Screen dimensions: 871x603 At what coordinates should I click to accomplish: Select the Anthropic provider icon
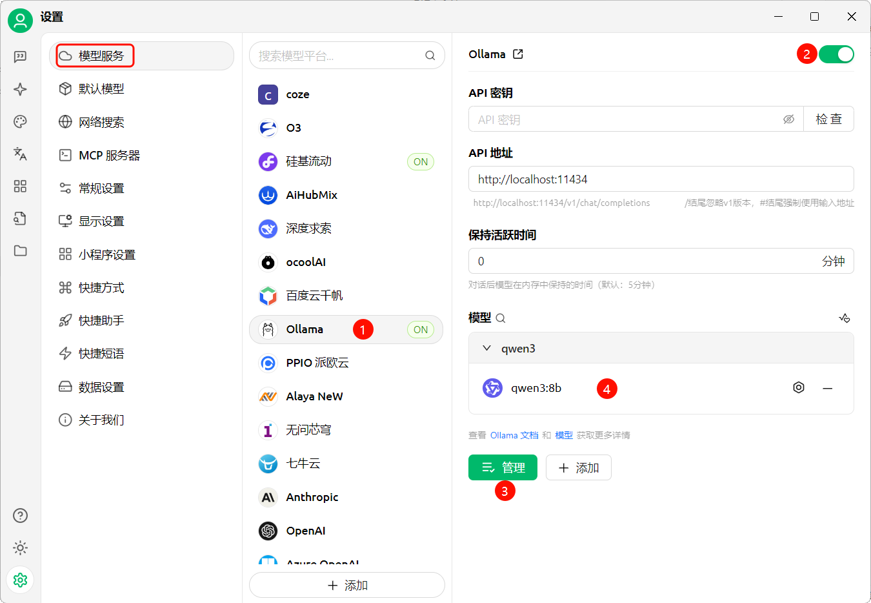point(268,497)
